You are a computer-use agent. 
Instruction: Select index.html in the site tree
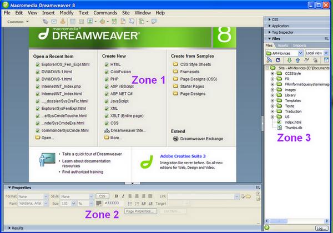pos(293,122)
